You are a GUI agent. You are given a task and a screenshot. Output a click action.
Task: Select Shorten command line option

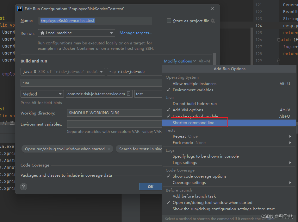tap(229, 123)
